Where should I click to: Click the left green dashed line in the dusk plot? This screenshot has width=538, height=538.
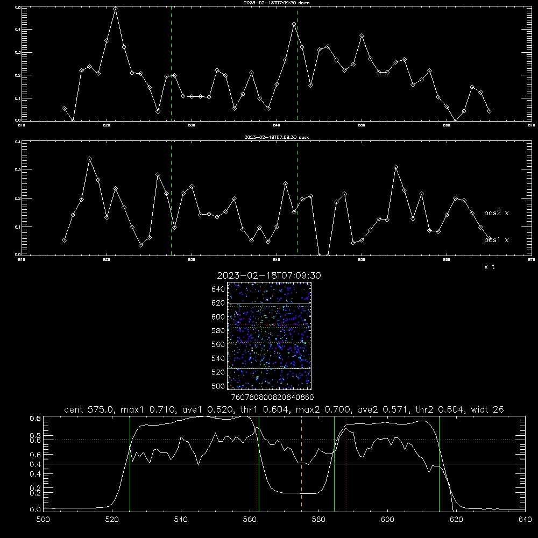click(171, 199)
